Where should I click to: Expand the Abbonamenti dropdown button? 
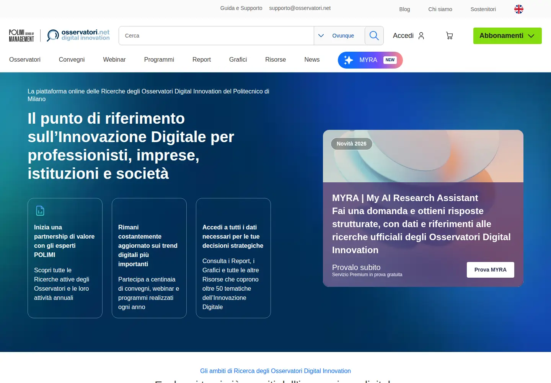507,36
